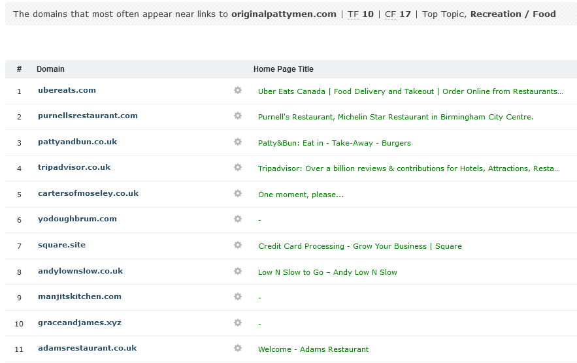Click the Domain column header

50,69
